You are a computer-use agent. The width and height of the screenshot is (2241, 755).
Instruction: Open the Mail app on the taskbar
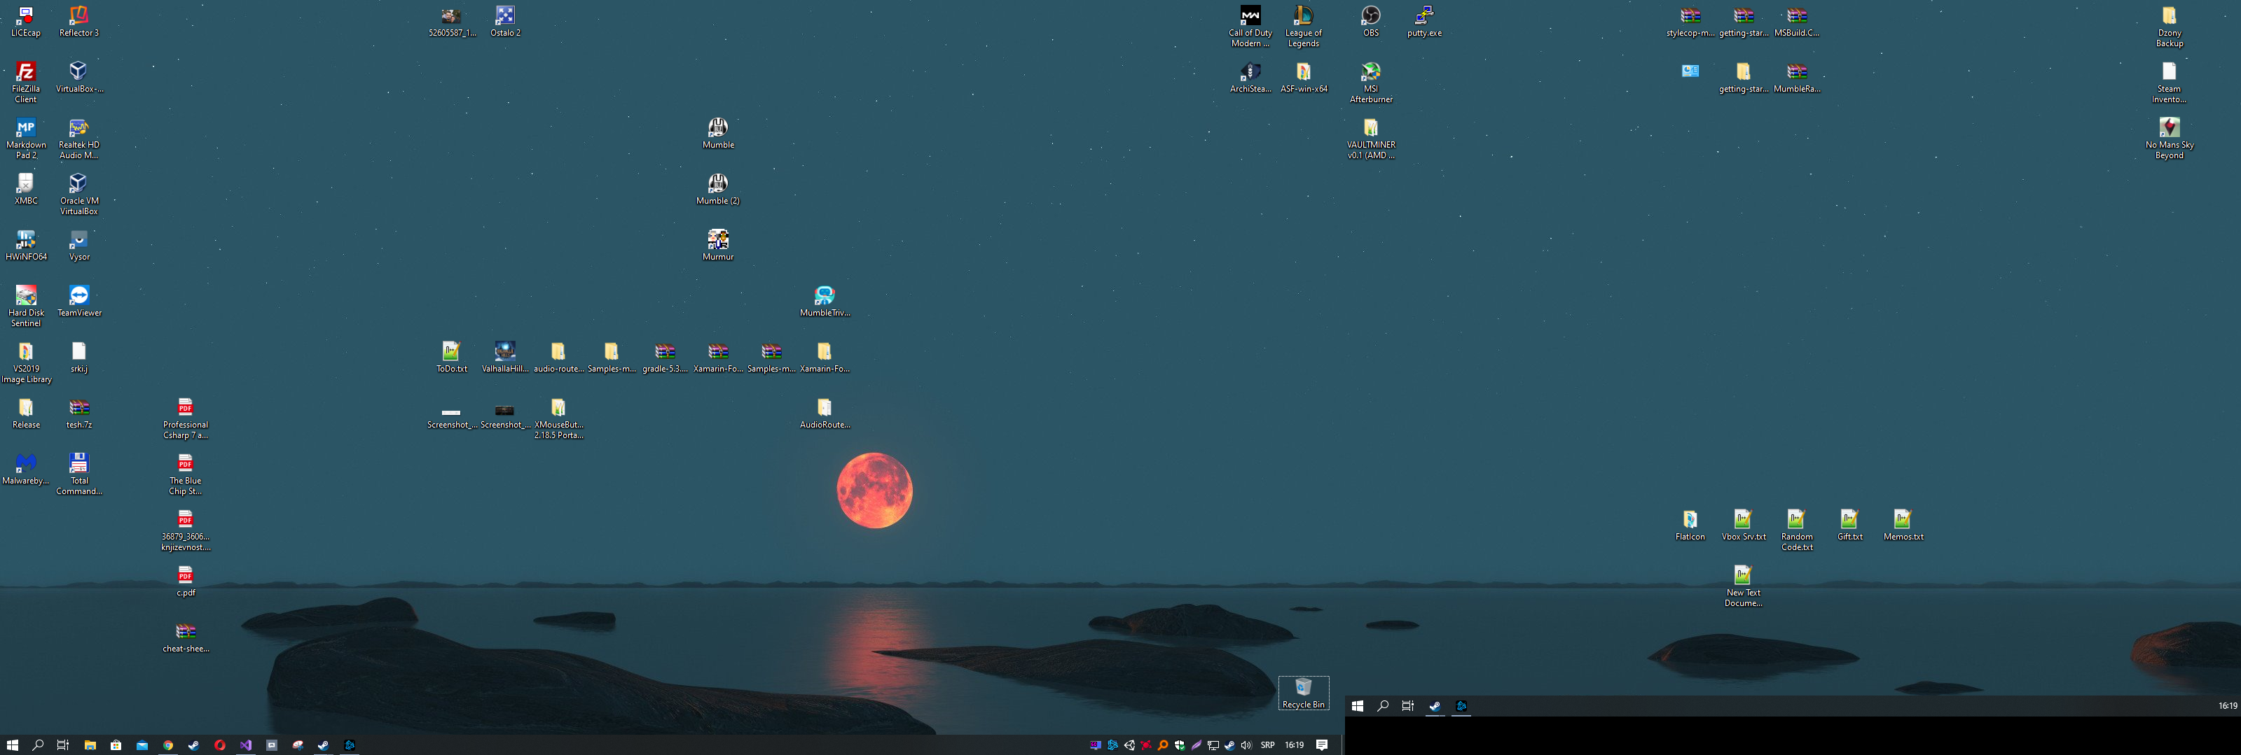pyautogui.click(x=142, y=745)
